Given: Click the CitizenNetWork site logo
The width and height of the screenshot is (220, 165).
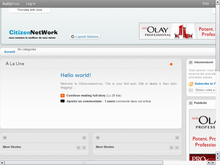Looking at the screenshot, I should pyautogui.click(x=33, y=34).
